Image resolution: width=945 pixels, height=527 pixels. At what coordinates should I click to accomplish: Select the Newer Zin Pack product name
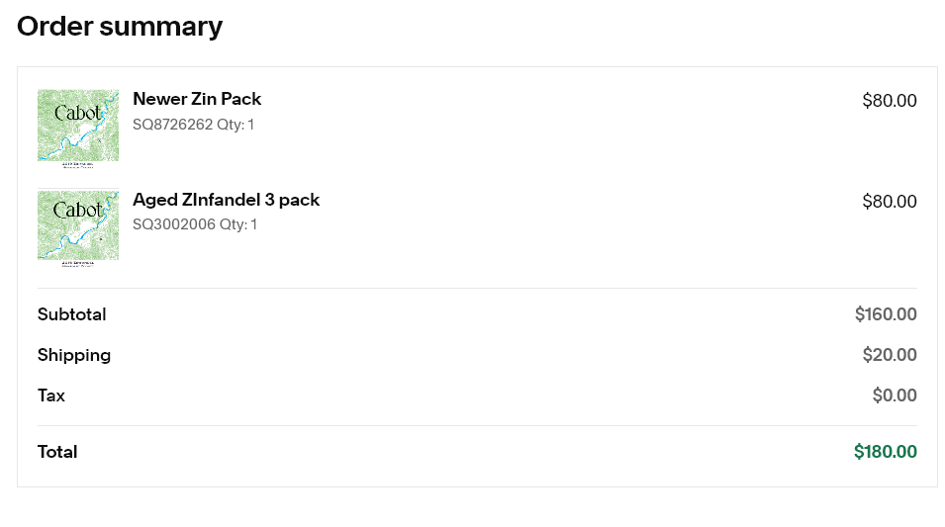click(x=197, y=99)
